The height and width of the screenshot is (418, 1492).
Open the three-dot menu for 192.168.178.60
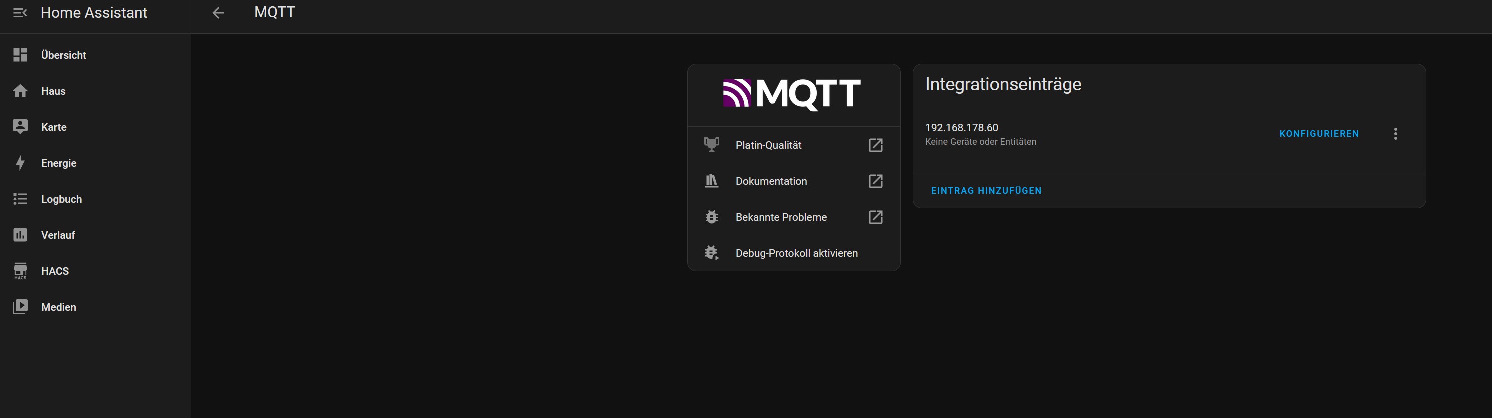tap(1396, 134)
